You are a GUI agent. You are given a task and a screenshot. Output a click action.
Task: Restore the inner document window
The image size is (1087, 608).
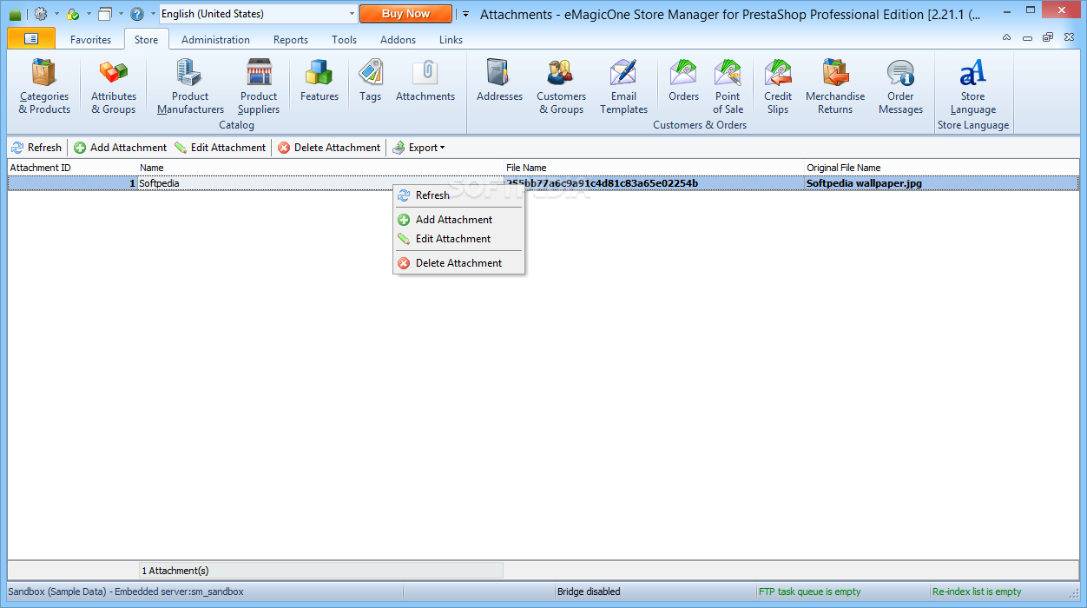[1047, 38]
